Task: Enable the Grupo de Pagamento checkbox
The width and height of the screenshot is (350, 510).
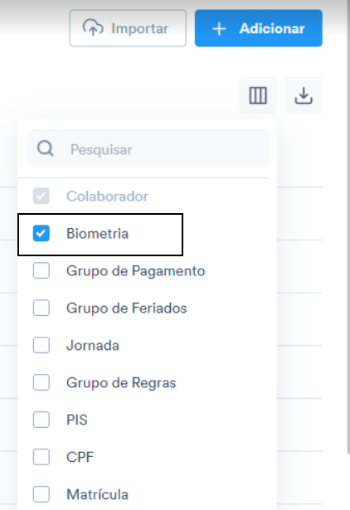Action: (x=41, y=270)
